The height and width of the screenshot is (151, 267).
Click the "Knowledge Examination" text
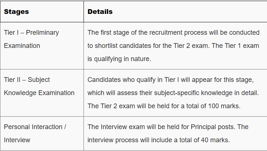(39, 93)
